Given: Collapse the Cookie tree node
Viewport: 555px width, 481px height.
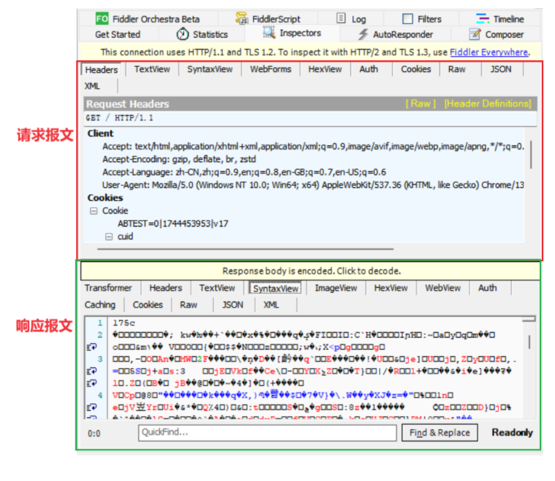Looking at the screenshot, I should pos(93,211).
